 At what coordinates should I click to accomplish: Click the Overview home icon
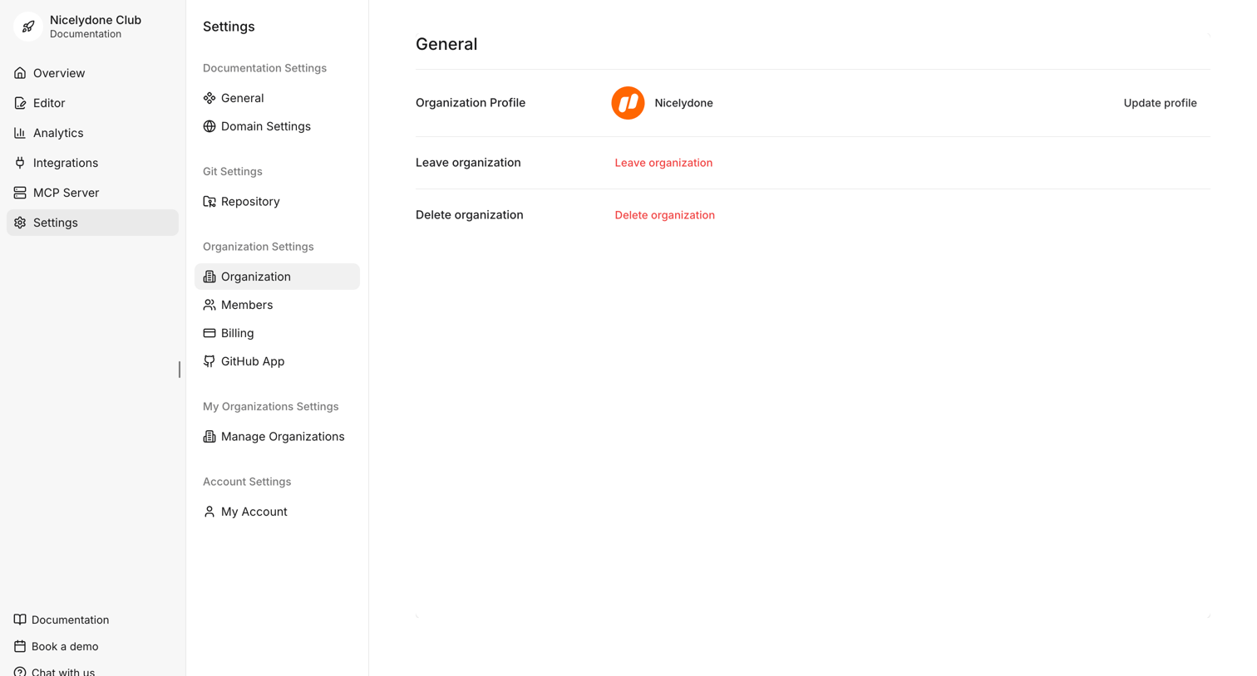pos(20,73)
